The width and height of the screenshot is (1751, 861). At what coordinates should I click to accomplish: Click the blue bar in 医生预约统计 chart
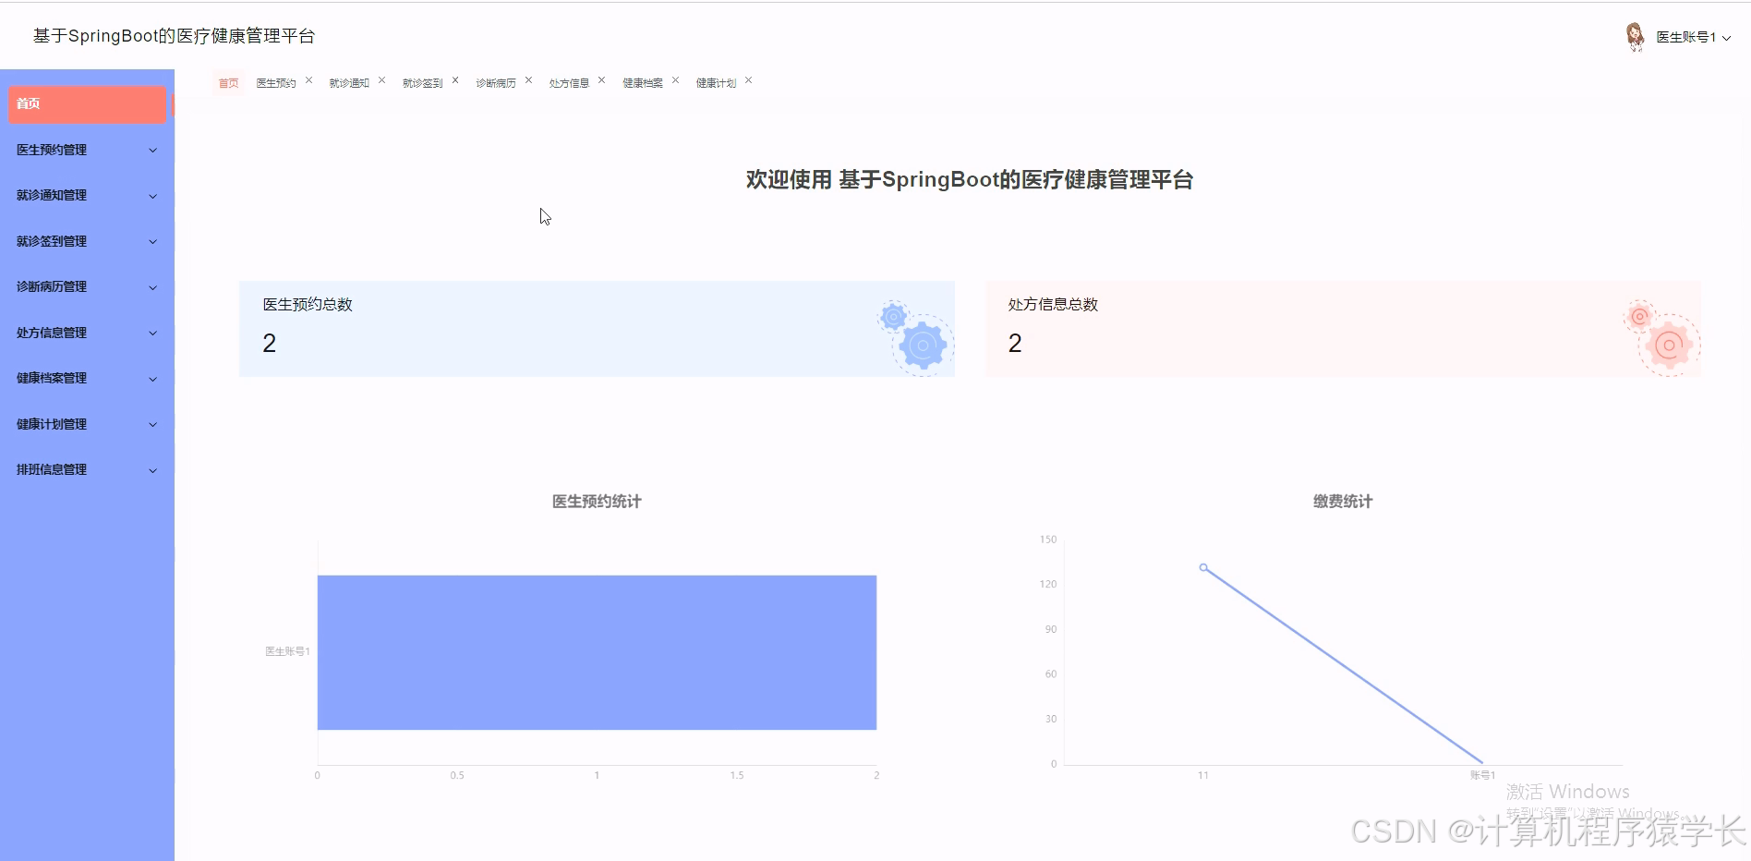597,652
